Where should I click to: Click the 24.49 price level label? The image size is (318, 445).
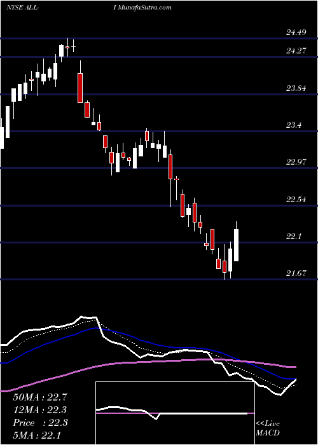coord(296,32)
